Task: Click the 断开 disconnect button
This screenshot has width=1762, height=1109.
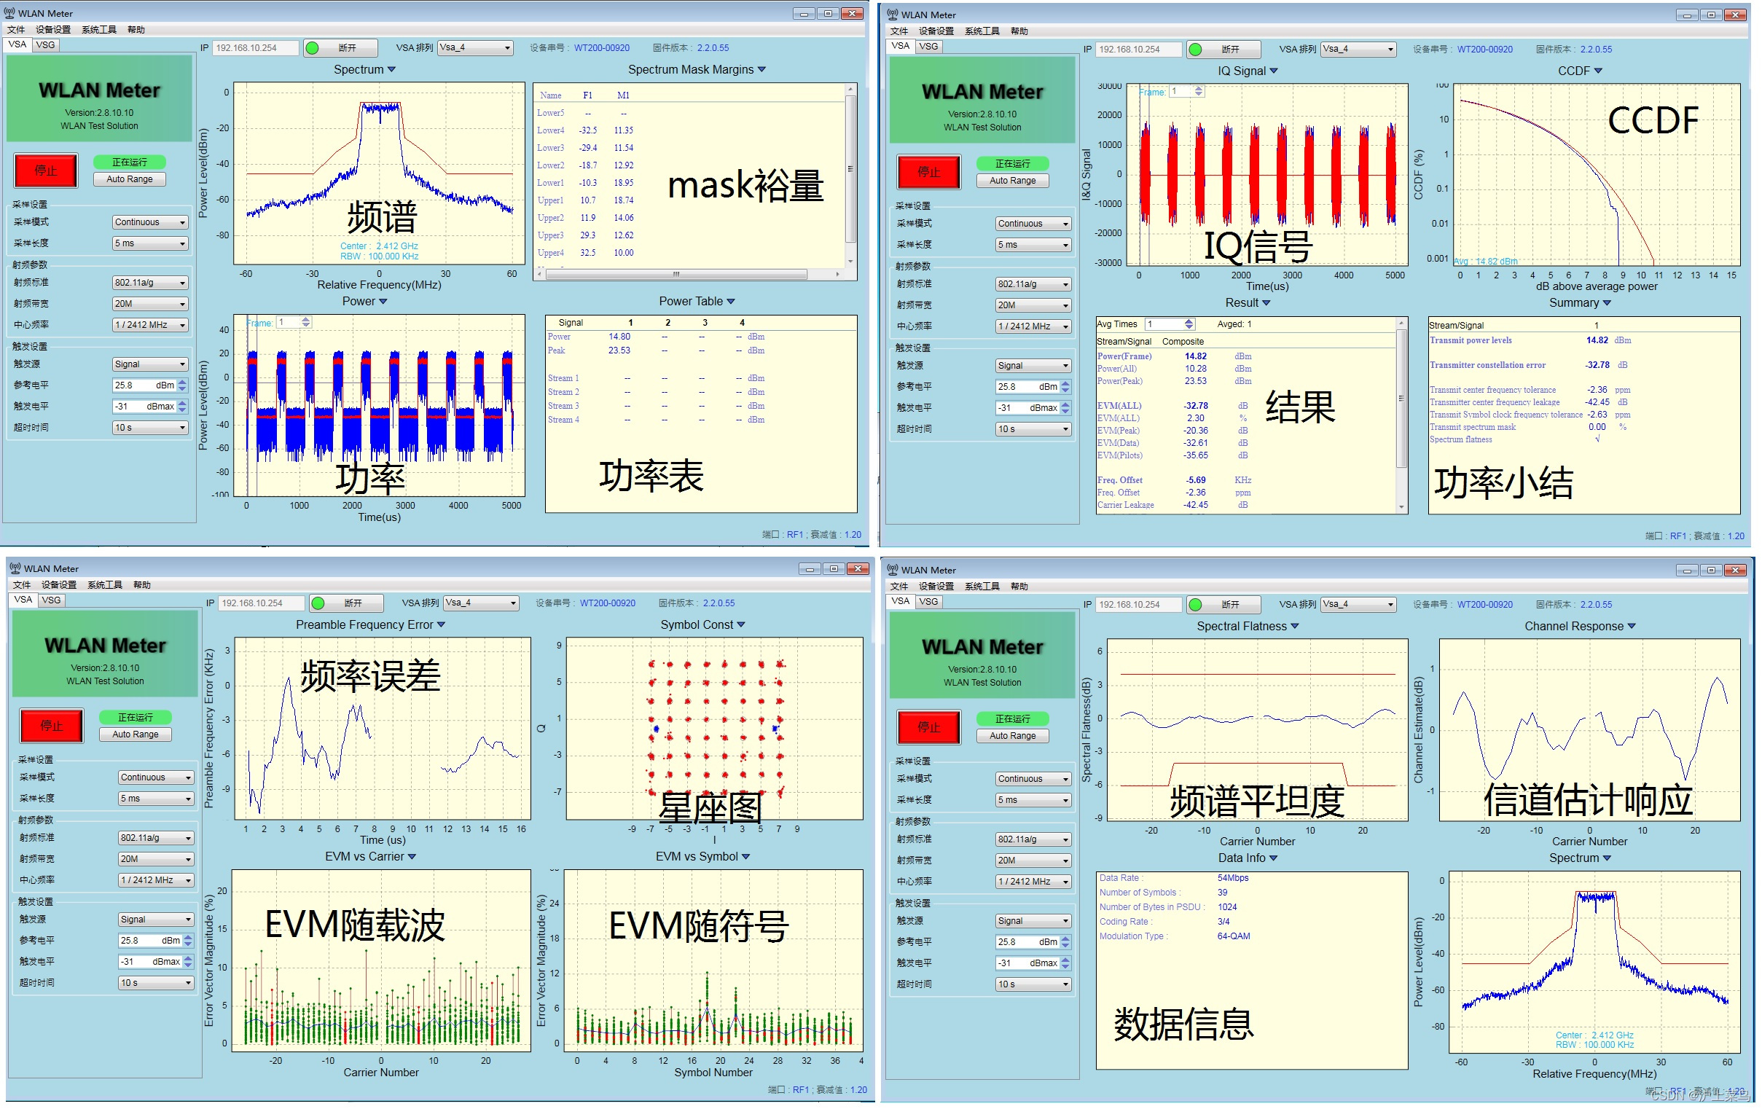Action: point(348,48)
